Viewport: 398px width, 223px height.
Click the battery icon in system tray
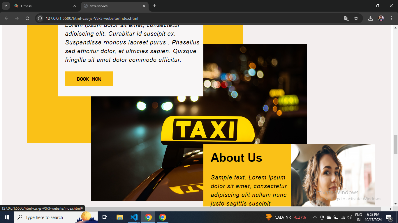336,217
